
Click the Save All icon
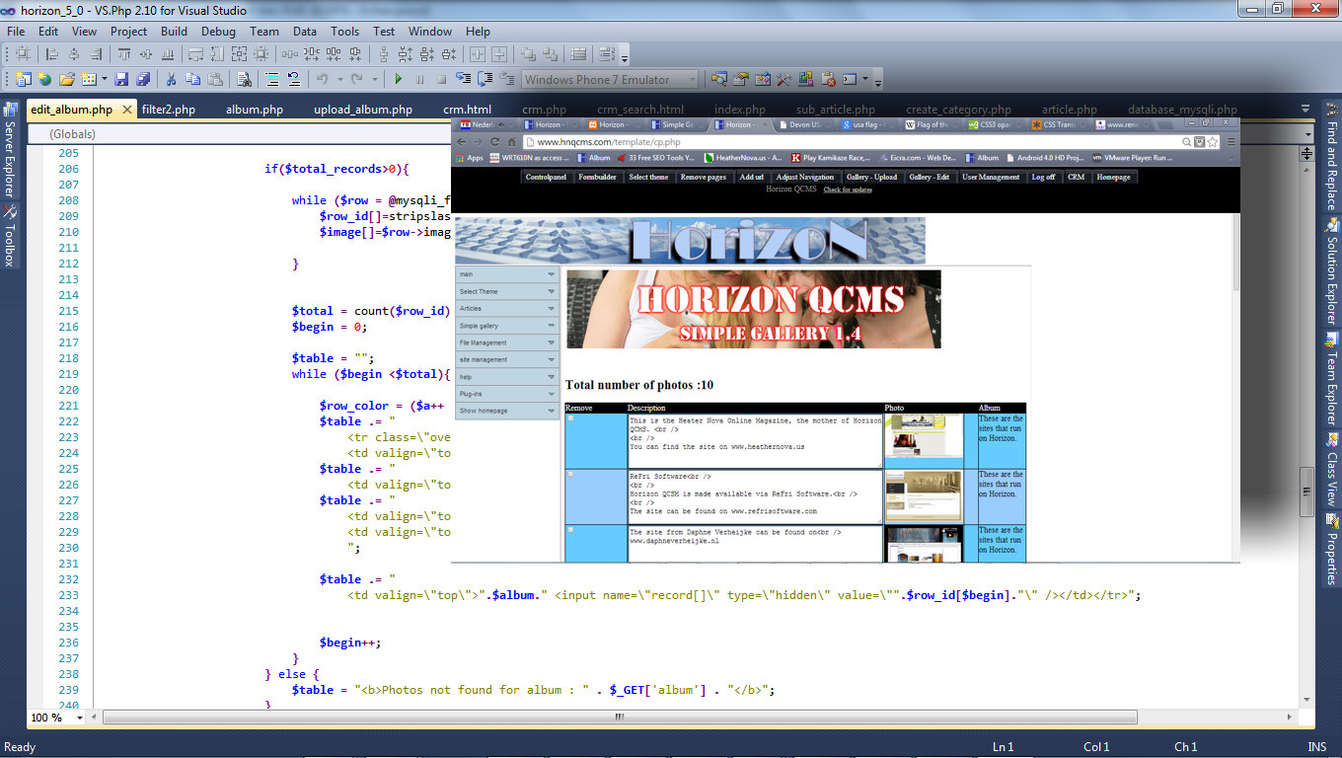pyautogui.click(x=143, y=79)
